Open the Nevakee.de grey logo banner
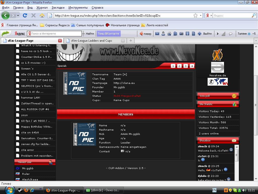Image resolution: width=258 pixels, height=194 pixels. pos(217,67)
